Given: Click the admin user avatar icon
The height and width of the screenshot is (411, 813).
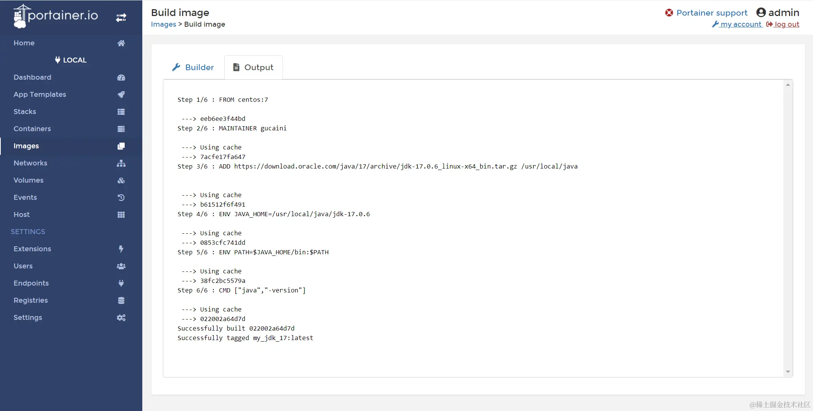Looking at the screenshot, I should [x=761, y=13].
